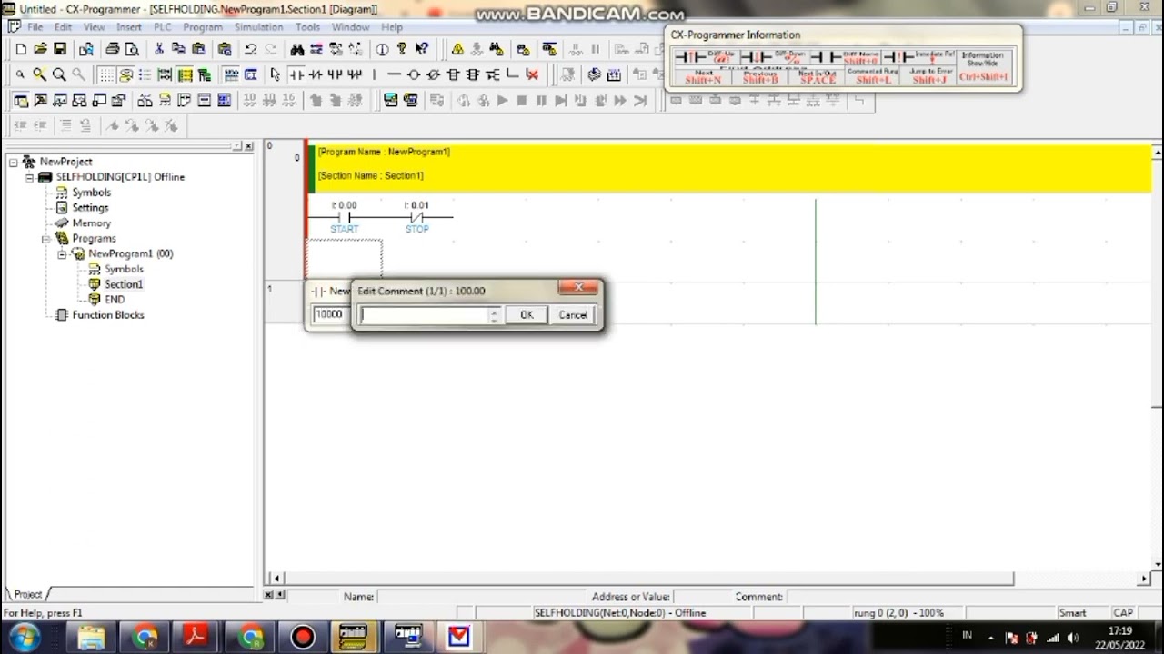
Task: Open the Tools menu
Action: pos(307,27)
